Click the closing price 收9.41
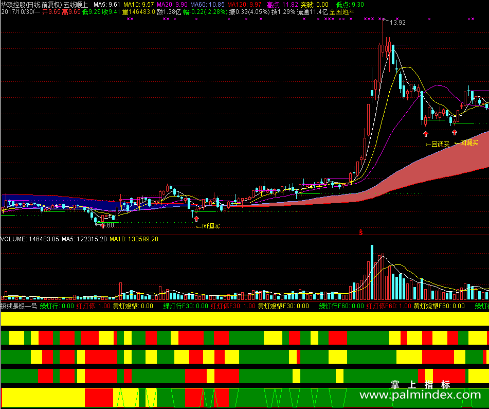 pos(111,12)
